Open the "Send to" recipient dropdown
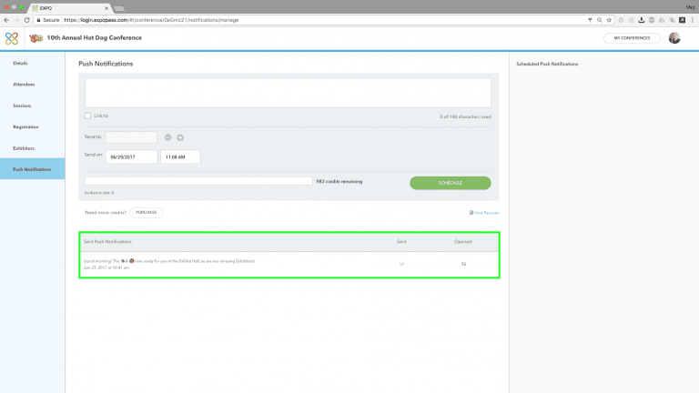The image size is (699, 393). click(x=130, y=137)
